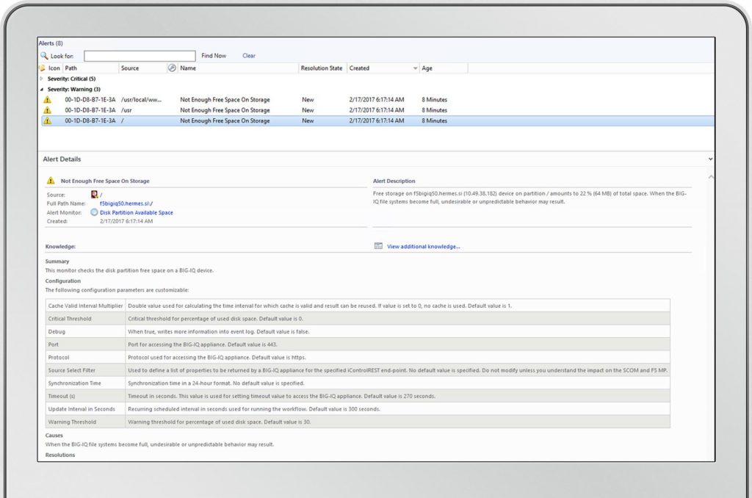Click the Timeout (s) parameter cell

point(85,397)
